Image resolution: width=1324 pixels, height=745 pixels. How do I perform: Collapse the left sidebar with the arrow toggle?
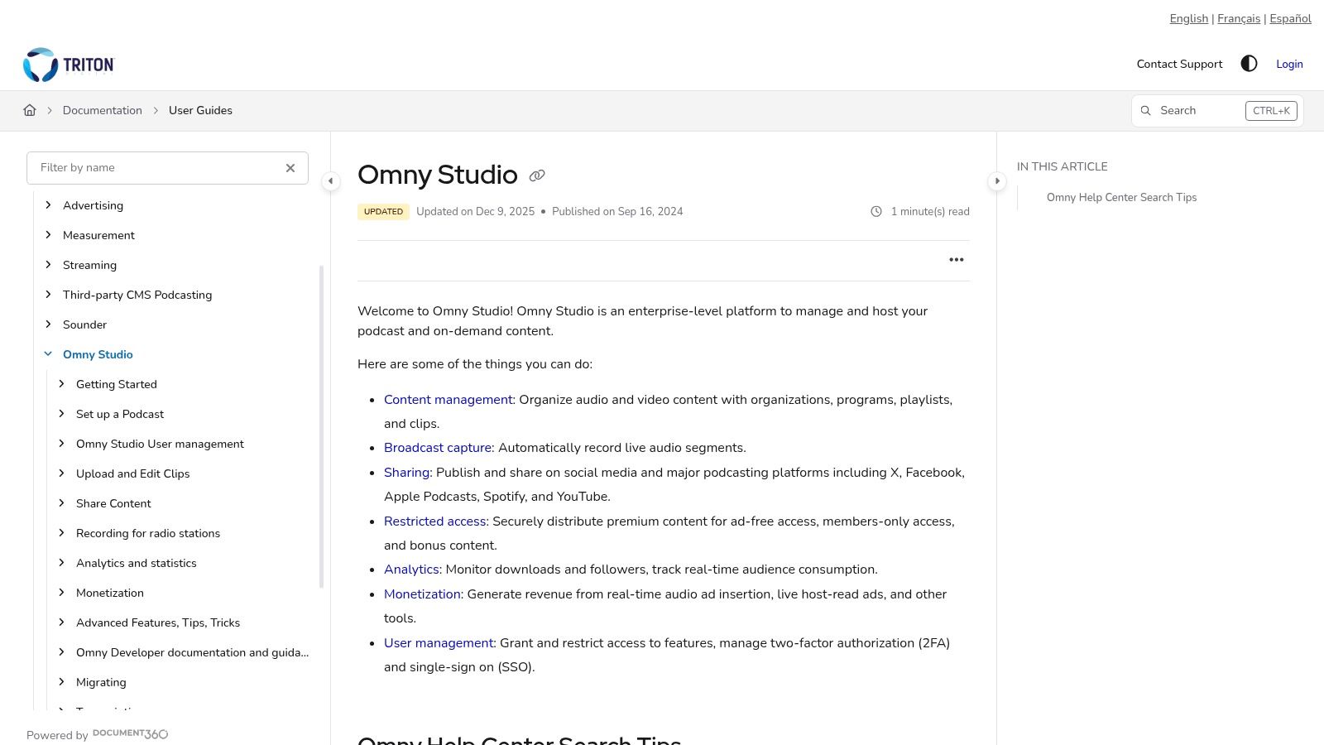(330, 181)
